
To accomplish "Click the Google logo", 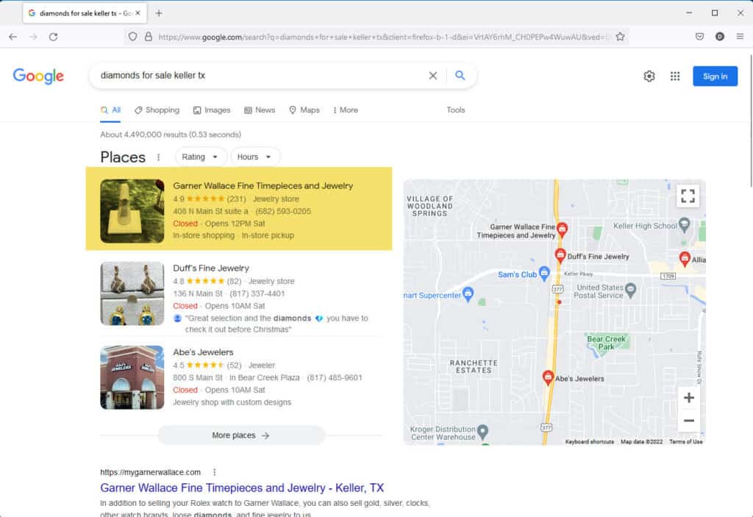I will click(38, 76).
